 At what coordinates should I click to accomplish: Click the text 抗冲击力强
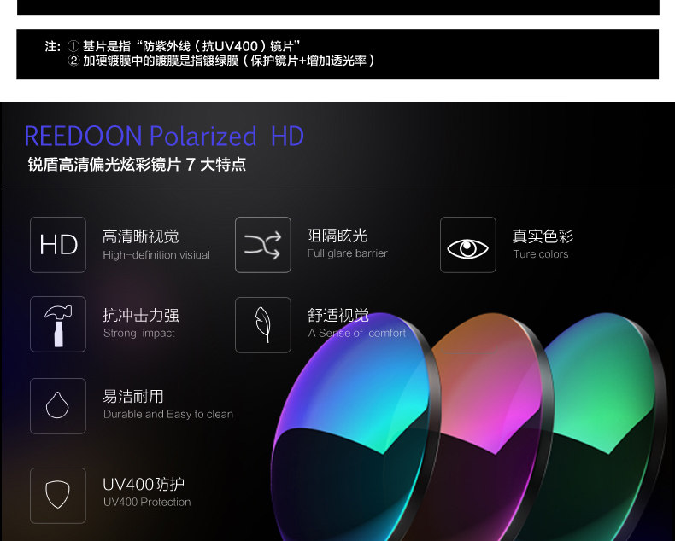click(x=141, y=315)
